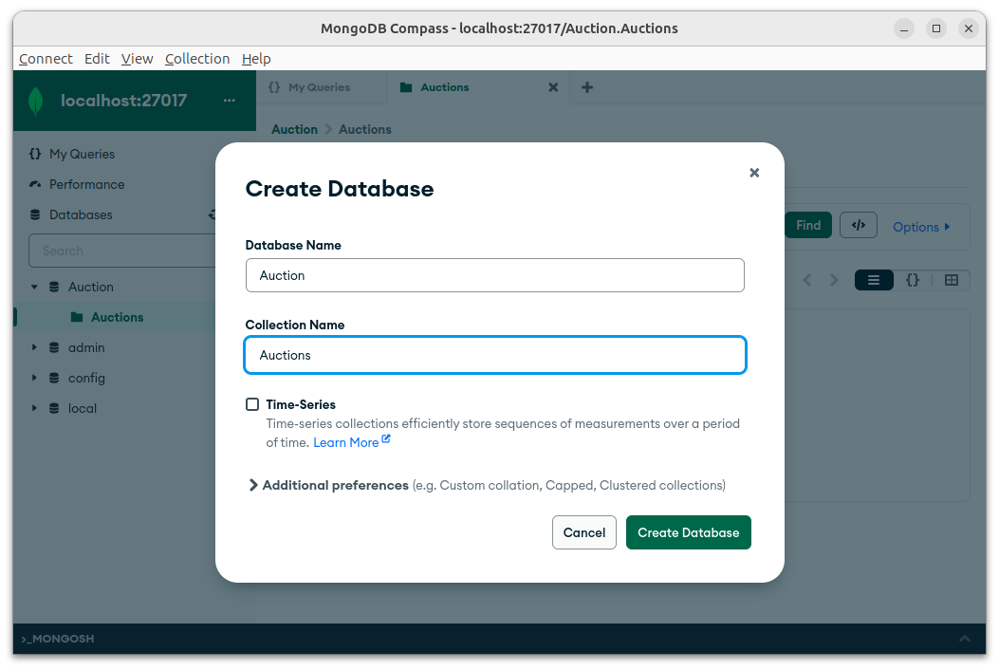Go to next page of documents
999x670 pixels.
834,281
